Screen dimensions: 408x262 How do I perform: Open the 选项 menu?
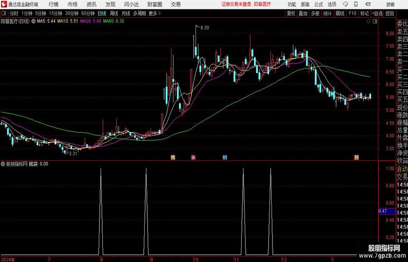click(x=332, y=4)
